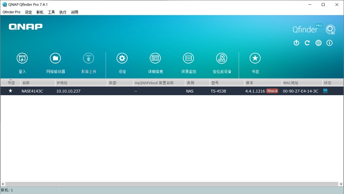Image resolution: width=344 pixels, height=194 pixels.
Task: Click the scrollbar left arrow
Action: (x=3, y=184)
